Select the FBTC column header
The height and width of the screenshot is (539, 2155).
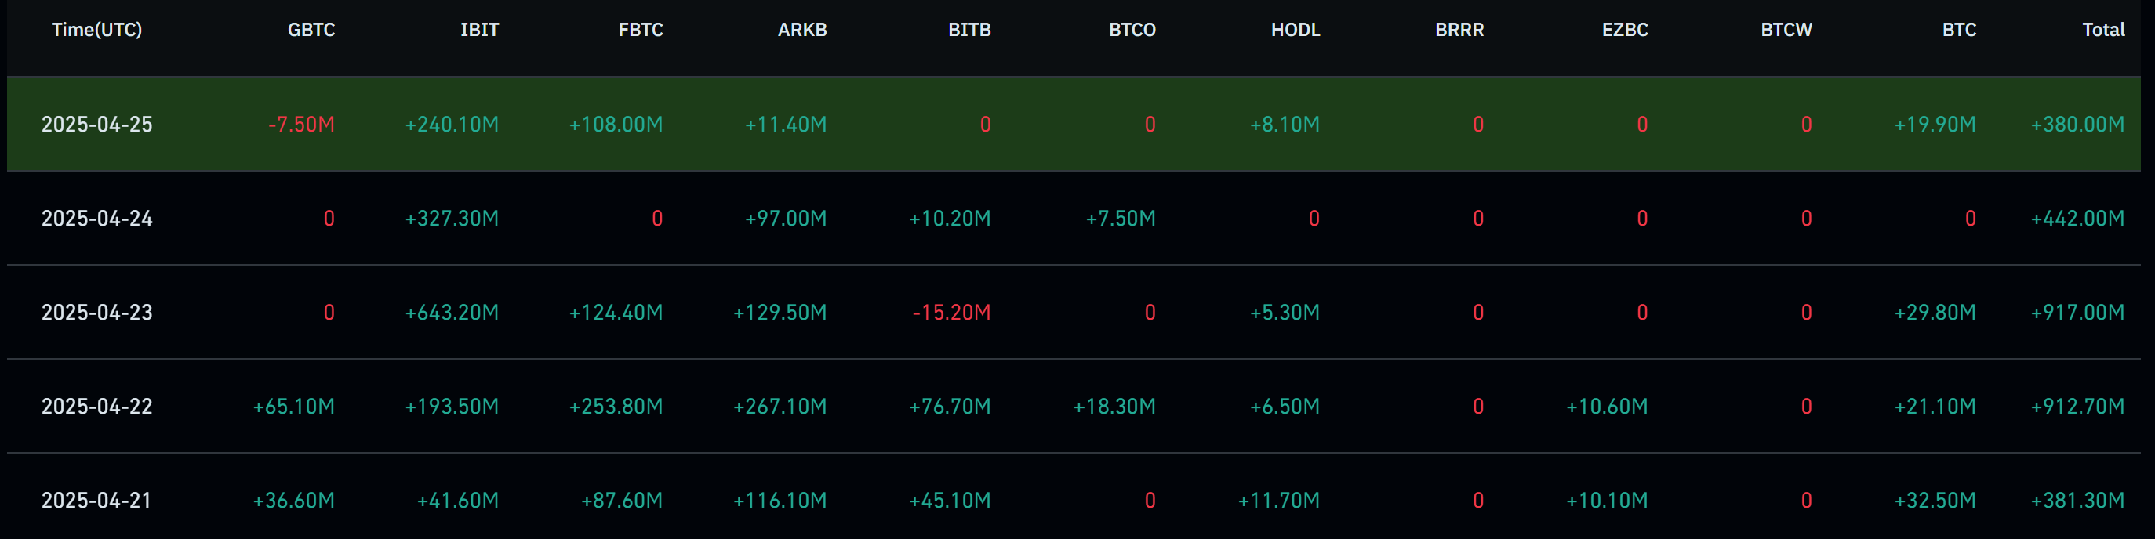point(641,30)
